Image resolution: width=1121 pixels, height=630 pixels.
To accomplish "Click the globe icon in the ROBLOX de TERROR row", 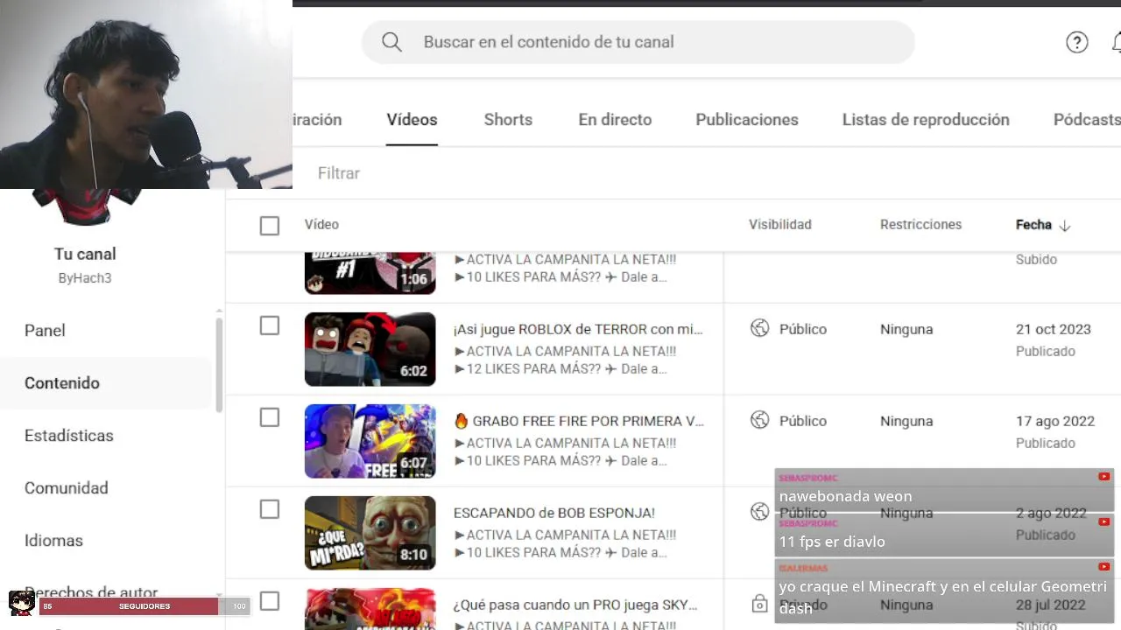I will pos(759,328).
